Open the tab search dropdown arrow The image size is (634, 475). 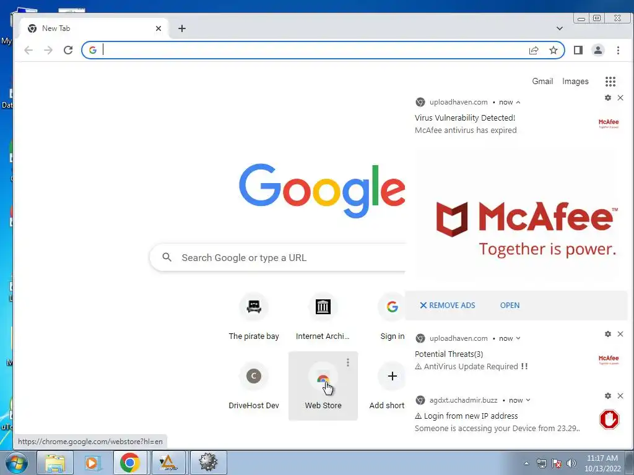[x=560, y=28]
